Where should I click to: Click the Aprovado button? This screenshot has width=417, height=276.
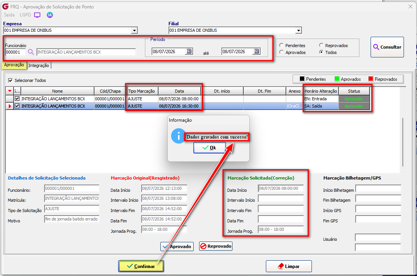coord(177,246)
